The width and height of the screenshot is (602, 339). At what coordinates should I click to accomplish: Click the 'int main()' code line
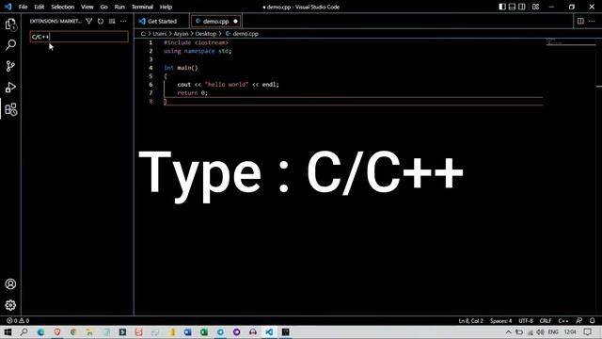click(181, 68)
